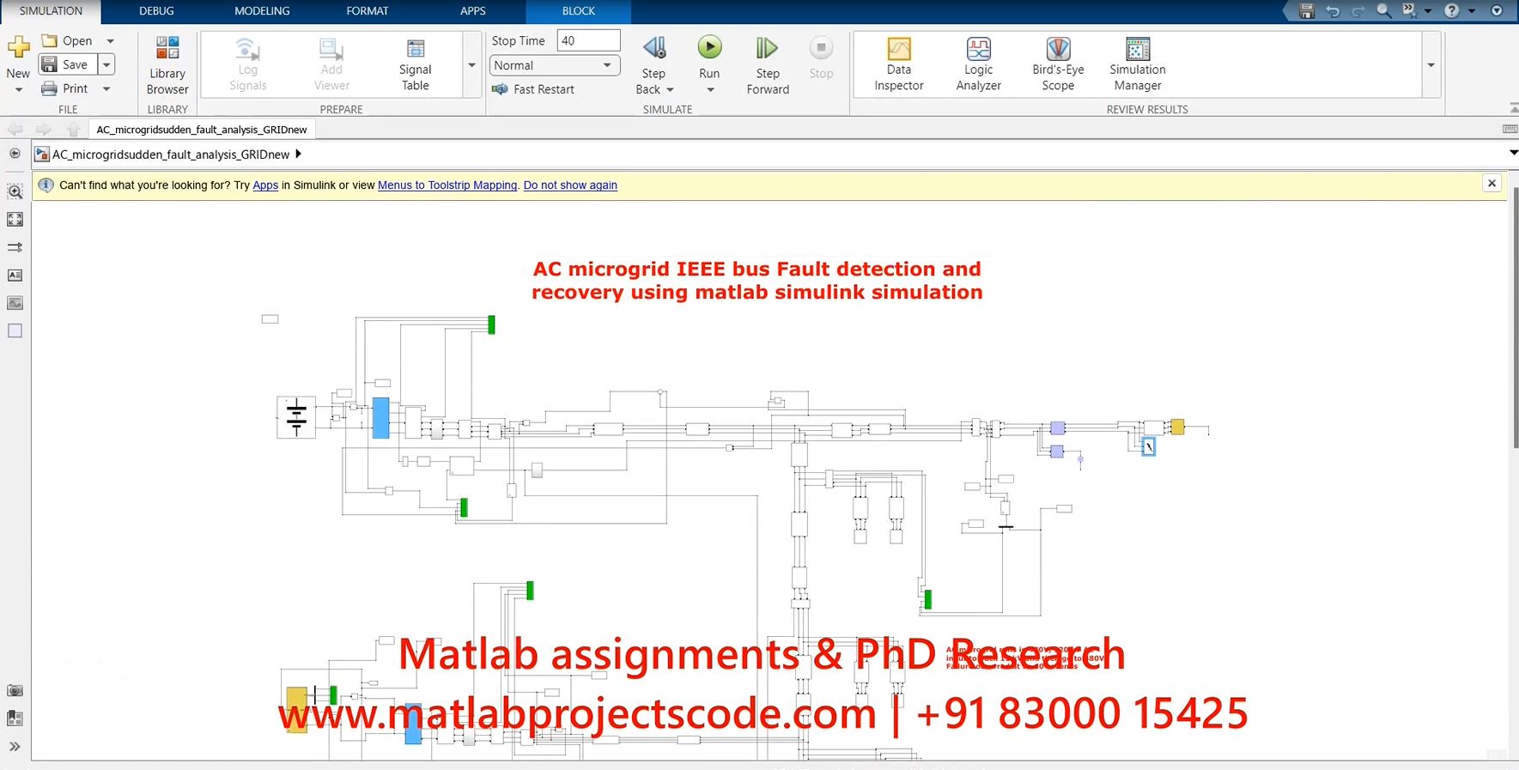Click the model data icon above the chevrons
The height and width of the screenshot is (770, 1519).
click(x=15, y=718)
